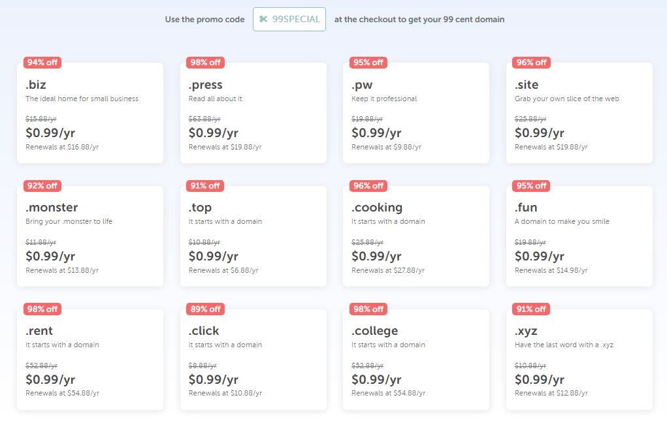Viewport: 667px width, 421px height.
Task: Open the .press domain offer
Action: pyautogui.click(x=253, y=112)
